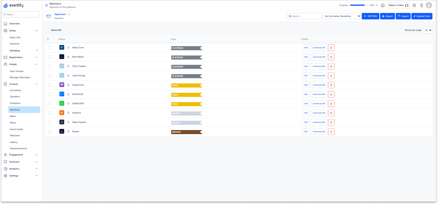Click the Hypernova purple logo thumbnail

click(62, 85)
